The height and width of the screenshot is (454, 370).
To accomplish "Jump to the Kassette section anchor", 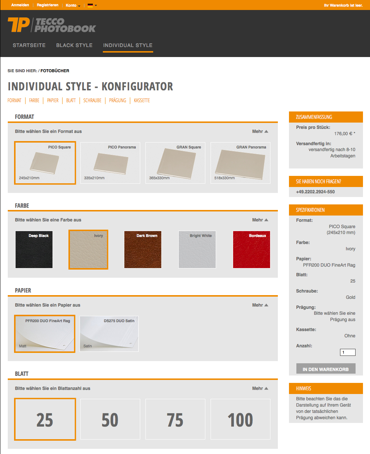I will click(x=142, y=100).
